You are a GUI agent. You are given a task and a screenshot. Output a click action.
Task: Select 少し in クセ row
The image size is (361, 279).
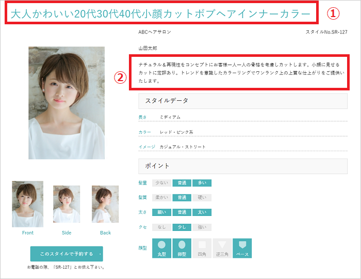182,227
